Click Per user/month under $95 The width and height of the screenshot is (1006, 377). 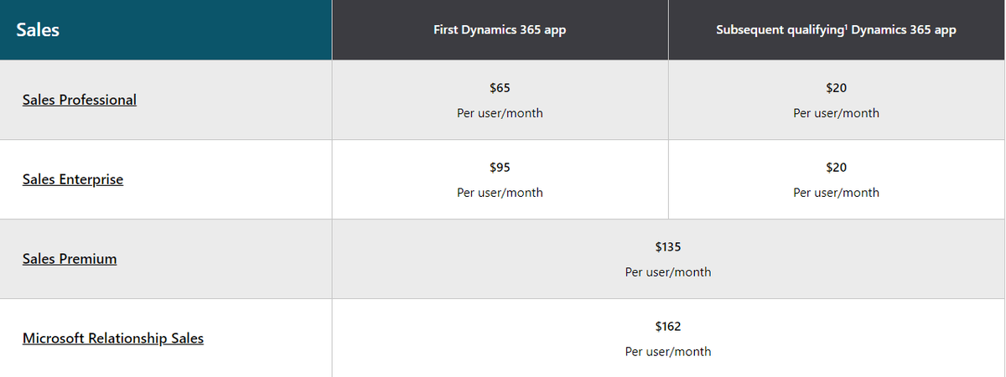[500, 193]
